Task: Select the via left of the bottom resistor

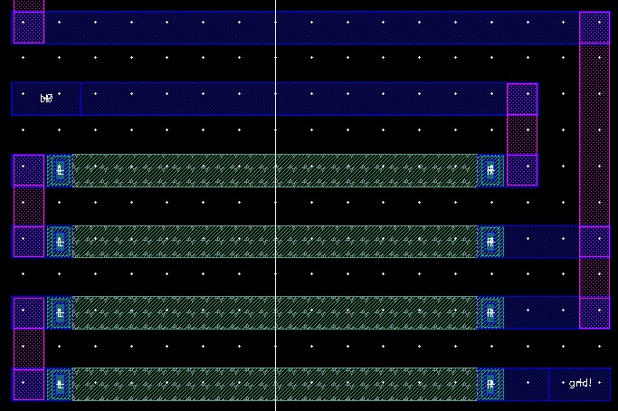Action: pyautogui.click(x=29, y=384)
